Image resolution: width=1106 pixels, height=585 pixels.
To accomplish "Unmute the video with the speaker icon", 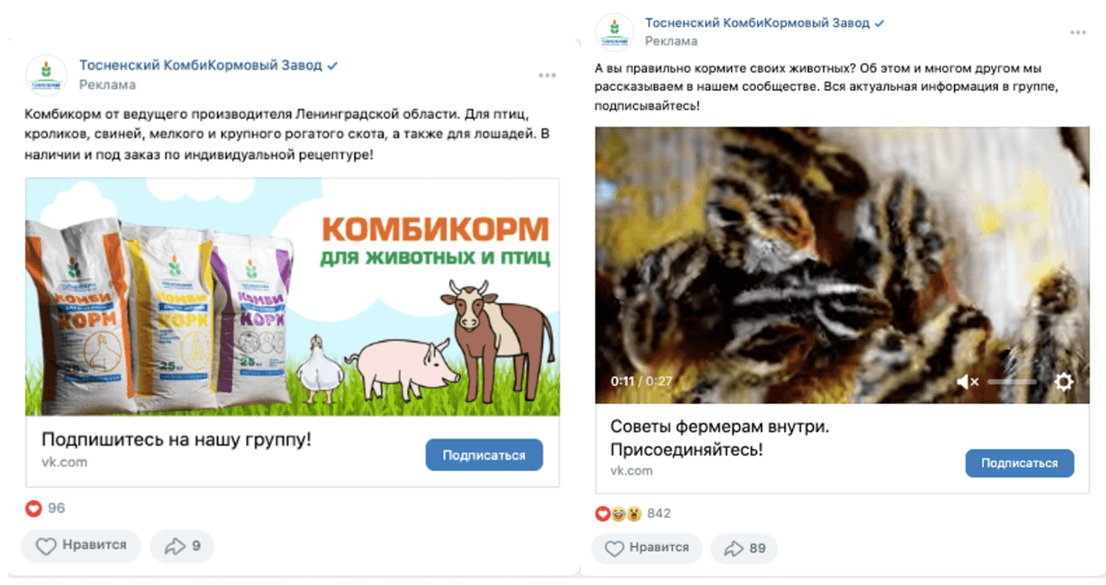I will [967, 381].
